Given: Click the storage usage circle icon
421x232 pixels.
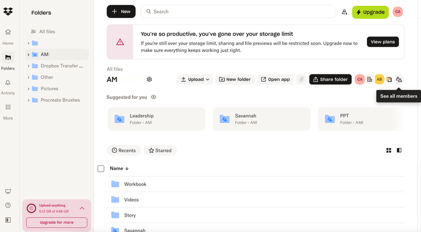Looking at the screenshot, I should (32, 208).
